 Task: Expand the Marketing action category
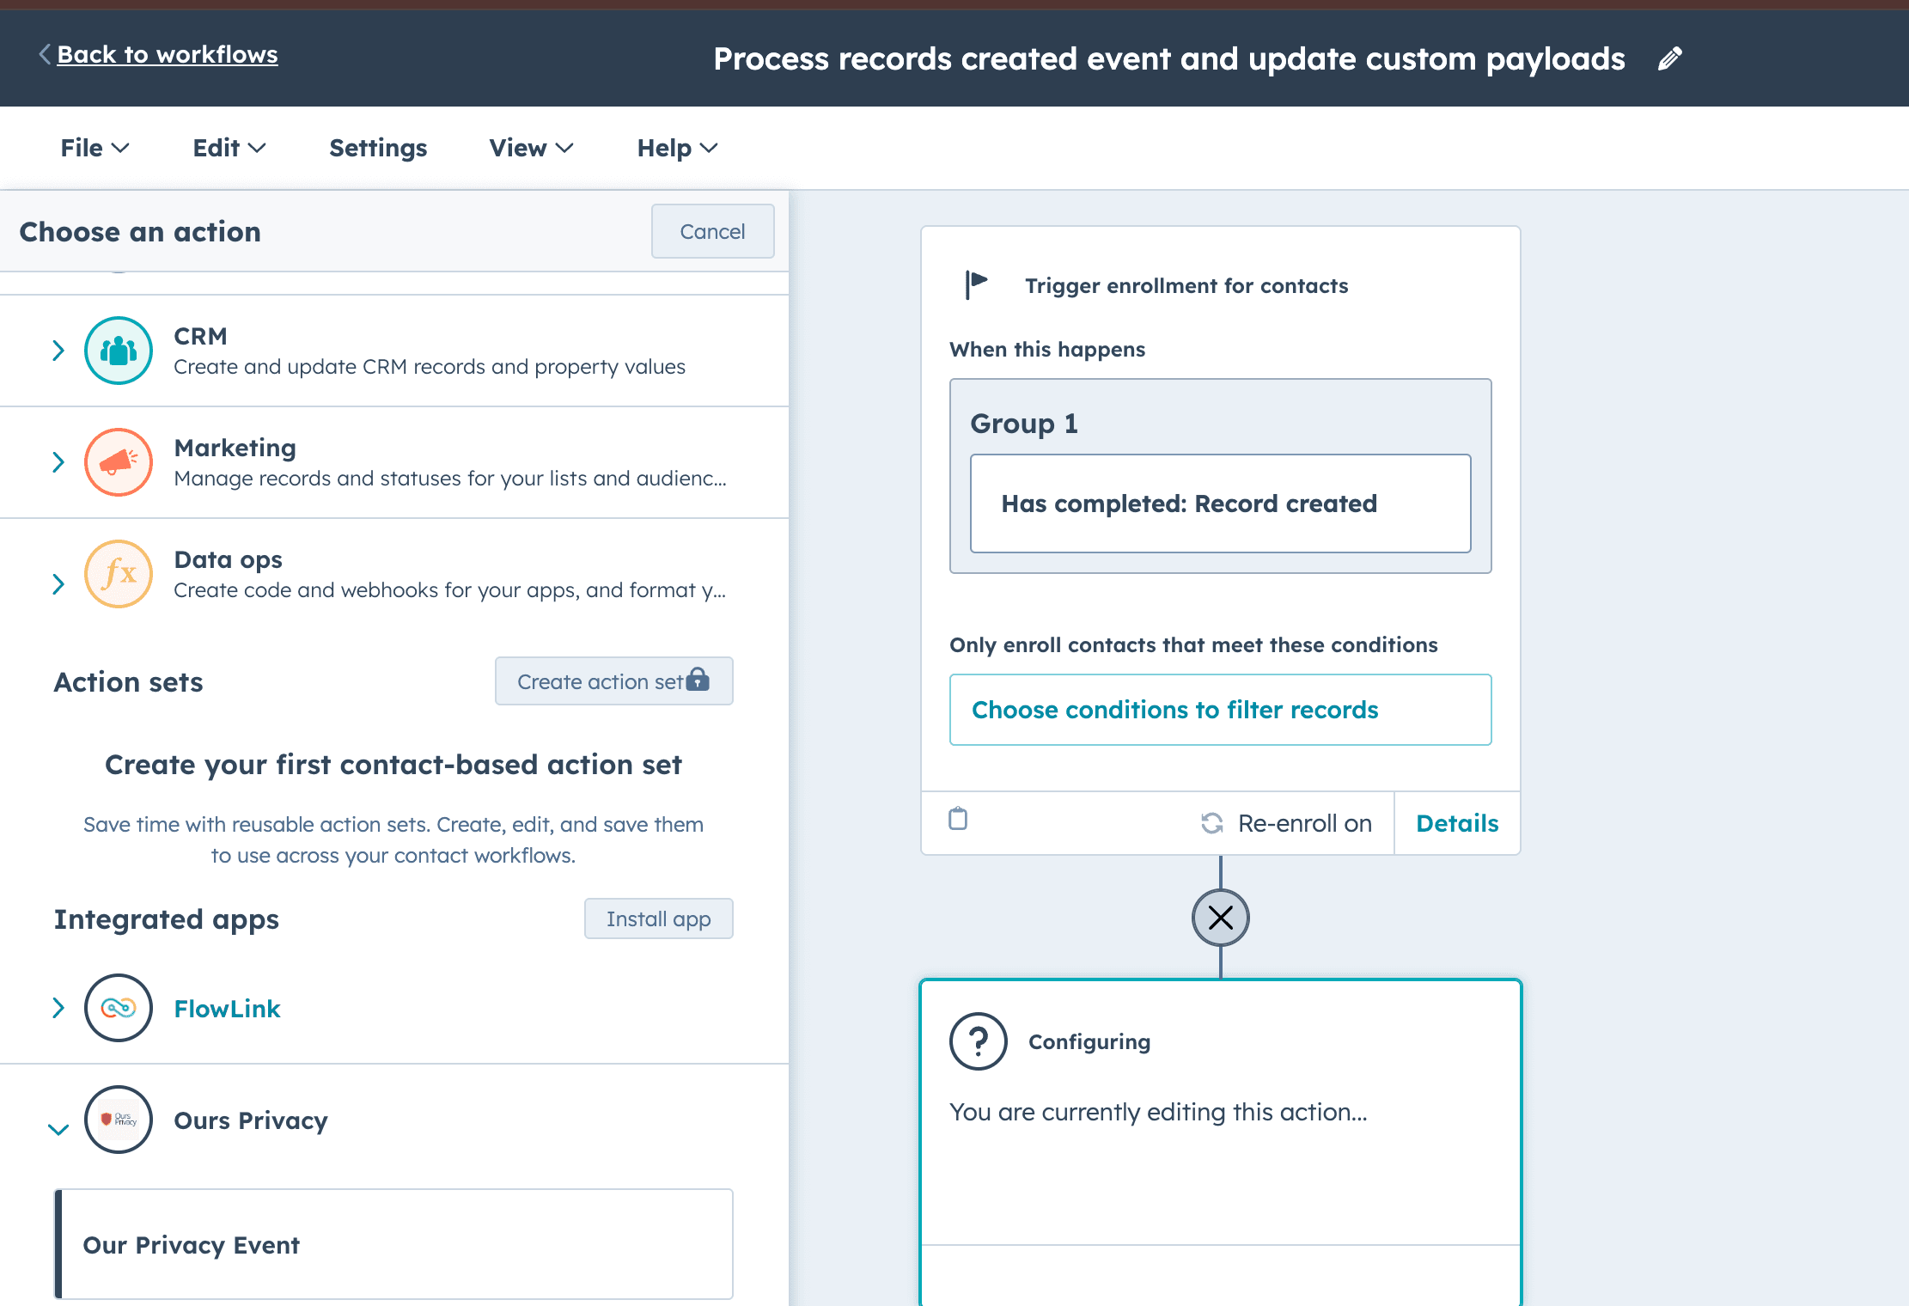click(58, 462)
